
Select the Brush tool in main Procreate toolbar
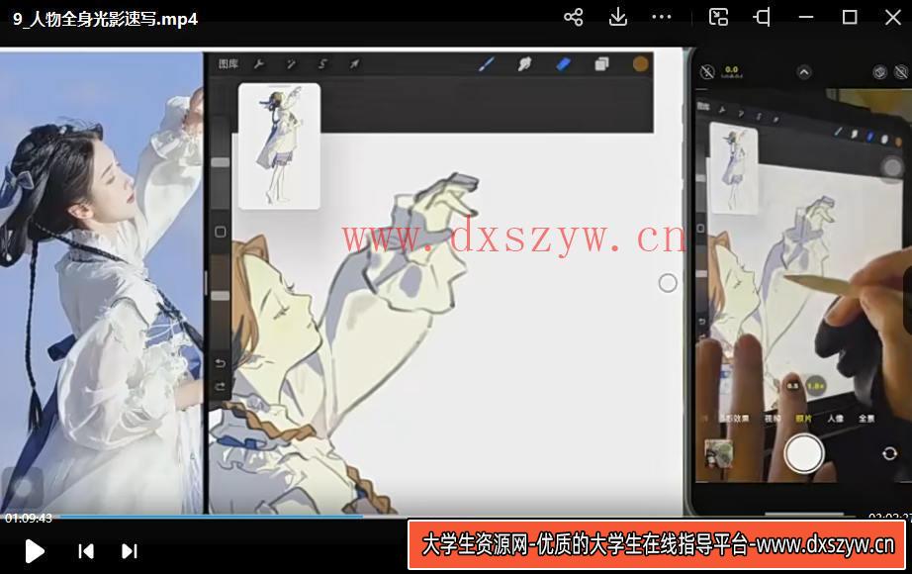[x=487, y=64]
